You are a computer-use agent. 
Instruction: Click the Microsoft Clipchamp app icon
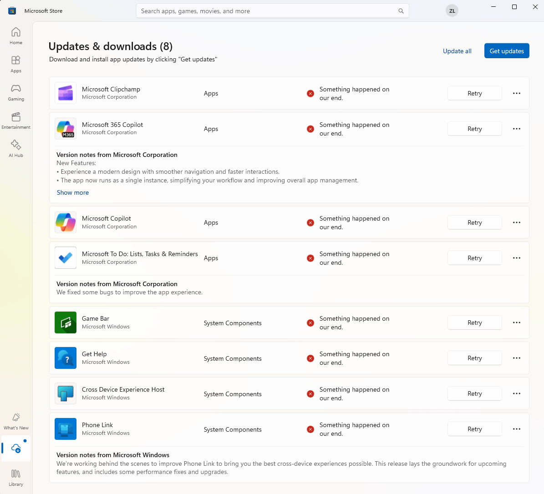[66, 93]
